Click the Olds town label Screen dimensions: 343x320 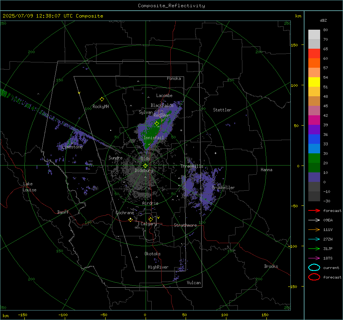point(145,159)
